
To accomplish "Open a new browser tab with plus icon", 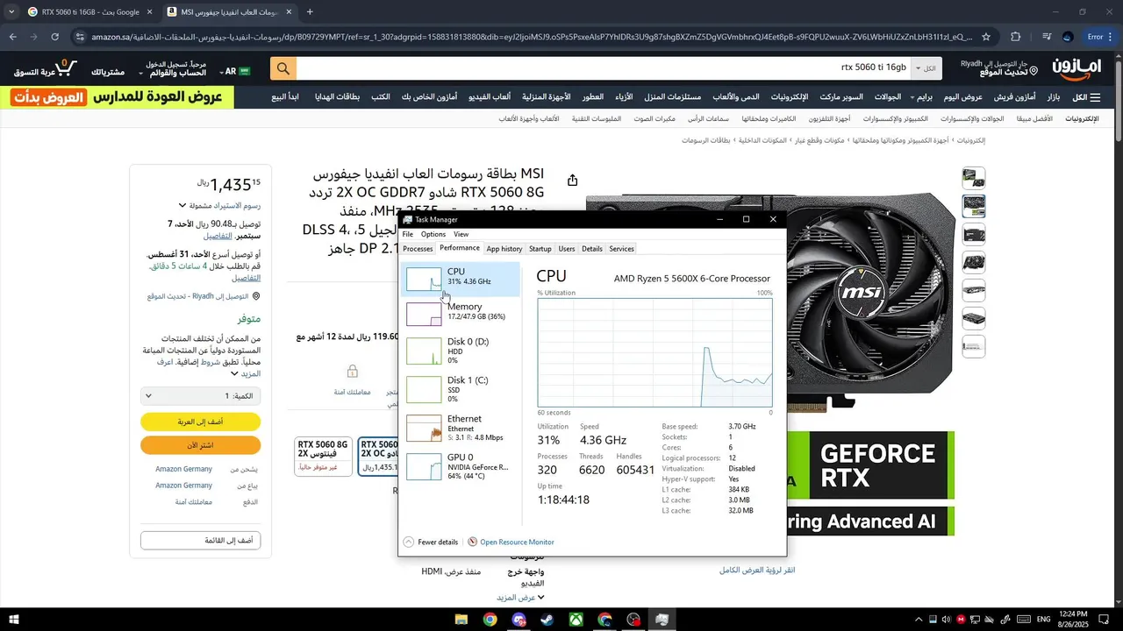I will (310, 11).
